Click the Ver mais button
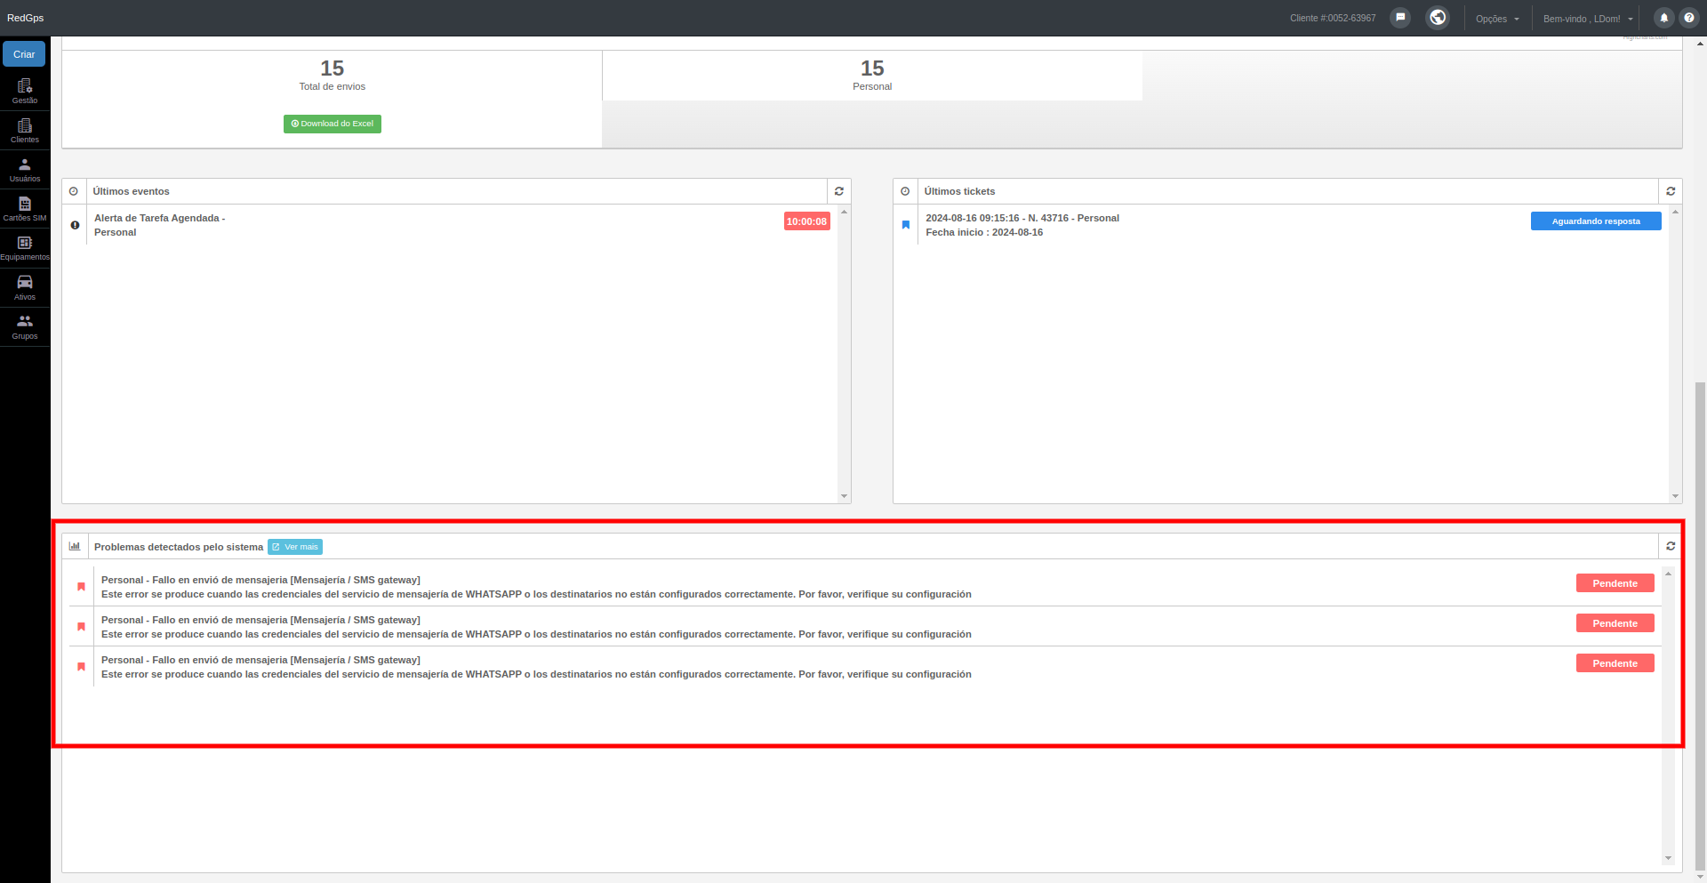This screenshot has width=1707, height=883. (295, 547)
